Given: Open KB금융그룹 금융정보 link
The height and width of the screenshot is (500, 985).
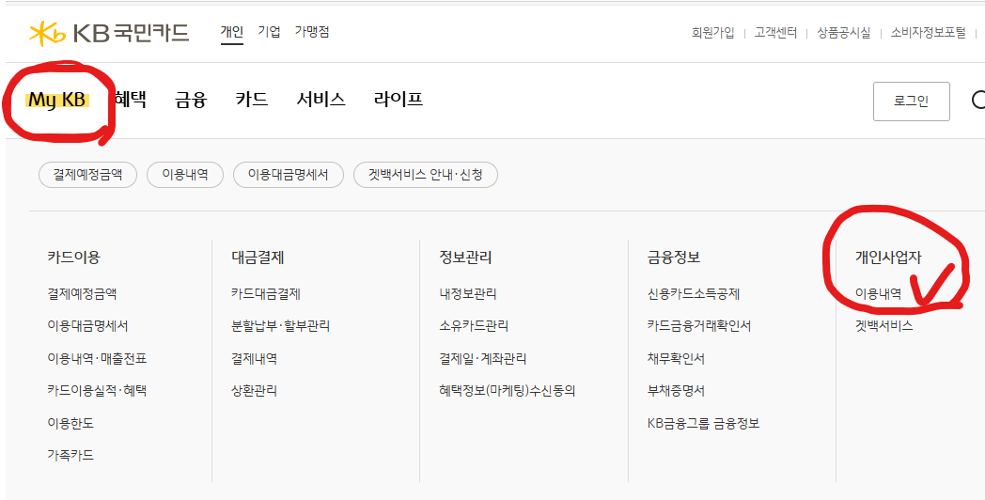Looking at the screenshot, I should [x=704, y=423].
